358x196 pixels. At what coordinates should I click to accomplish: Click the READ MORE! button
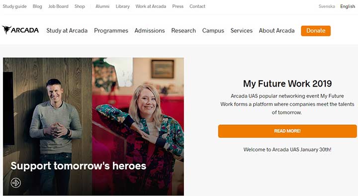tap(287, 131)
